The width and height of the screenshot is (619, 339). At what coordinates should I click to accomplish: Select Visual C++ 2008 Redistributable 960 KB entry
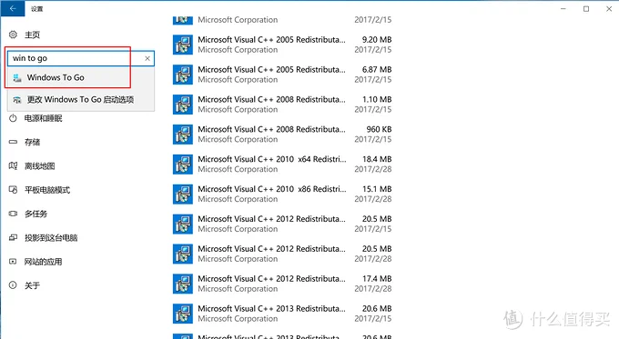tap(282, 134)
